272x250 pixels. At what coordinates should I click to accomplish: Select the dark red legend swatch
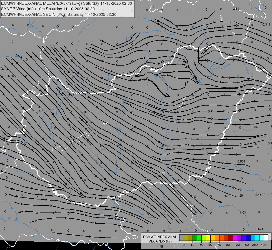[231, 238]
